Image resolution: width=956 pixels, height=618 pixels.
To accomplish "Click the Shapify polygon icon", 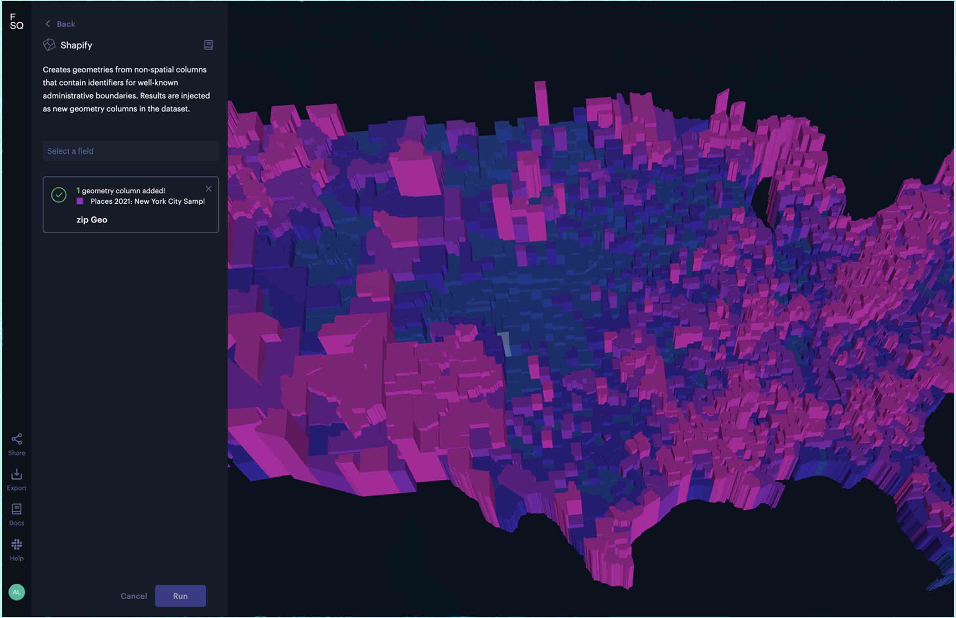I will click(x=49, y=45).
